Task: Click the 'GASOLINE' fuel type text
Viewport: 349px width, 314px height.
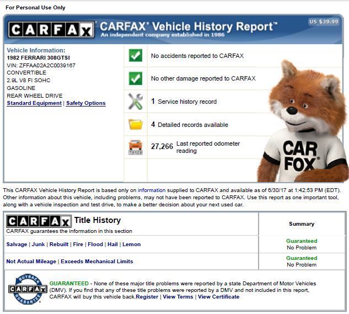Action: [21, 88]
